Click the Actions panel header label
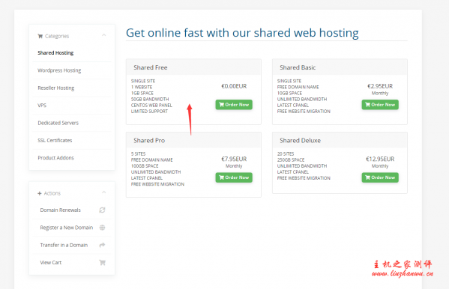449x289 pixels. coord(52,193)
